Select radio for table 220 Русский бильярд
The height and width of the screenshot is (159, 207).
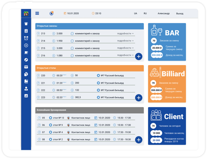click(x=98, y=76)
